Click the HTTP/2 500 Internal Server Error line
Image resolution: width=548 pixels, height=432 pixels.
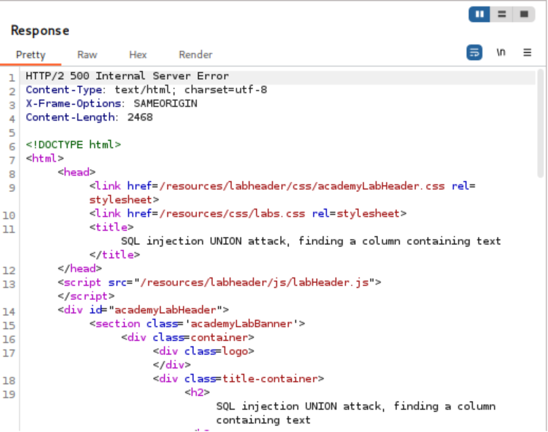[x=127, y=76]
